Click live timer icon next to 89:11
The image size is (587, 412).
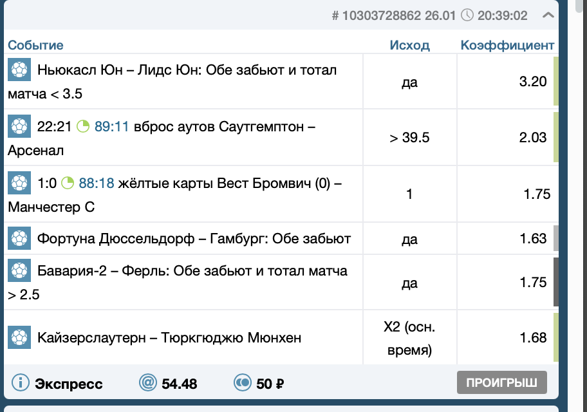(83, 126)
